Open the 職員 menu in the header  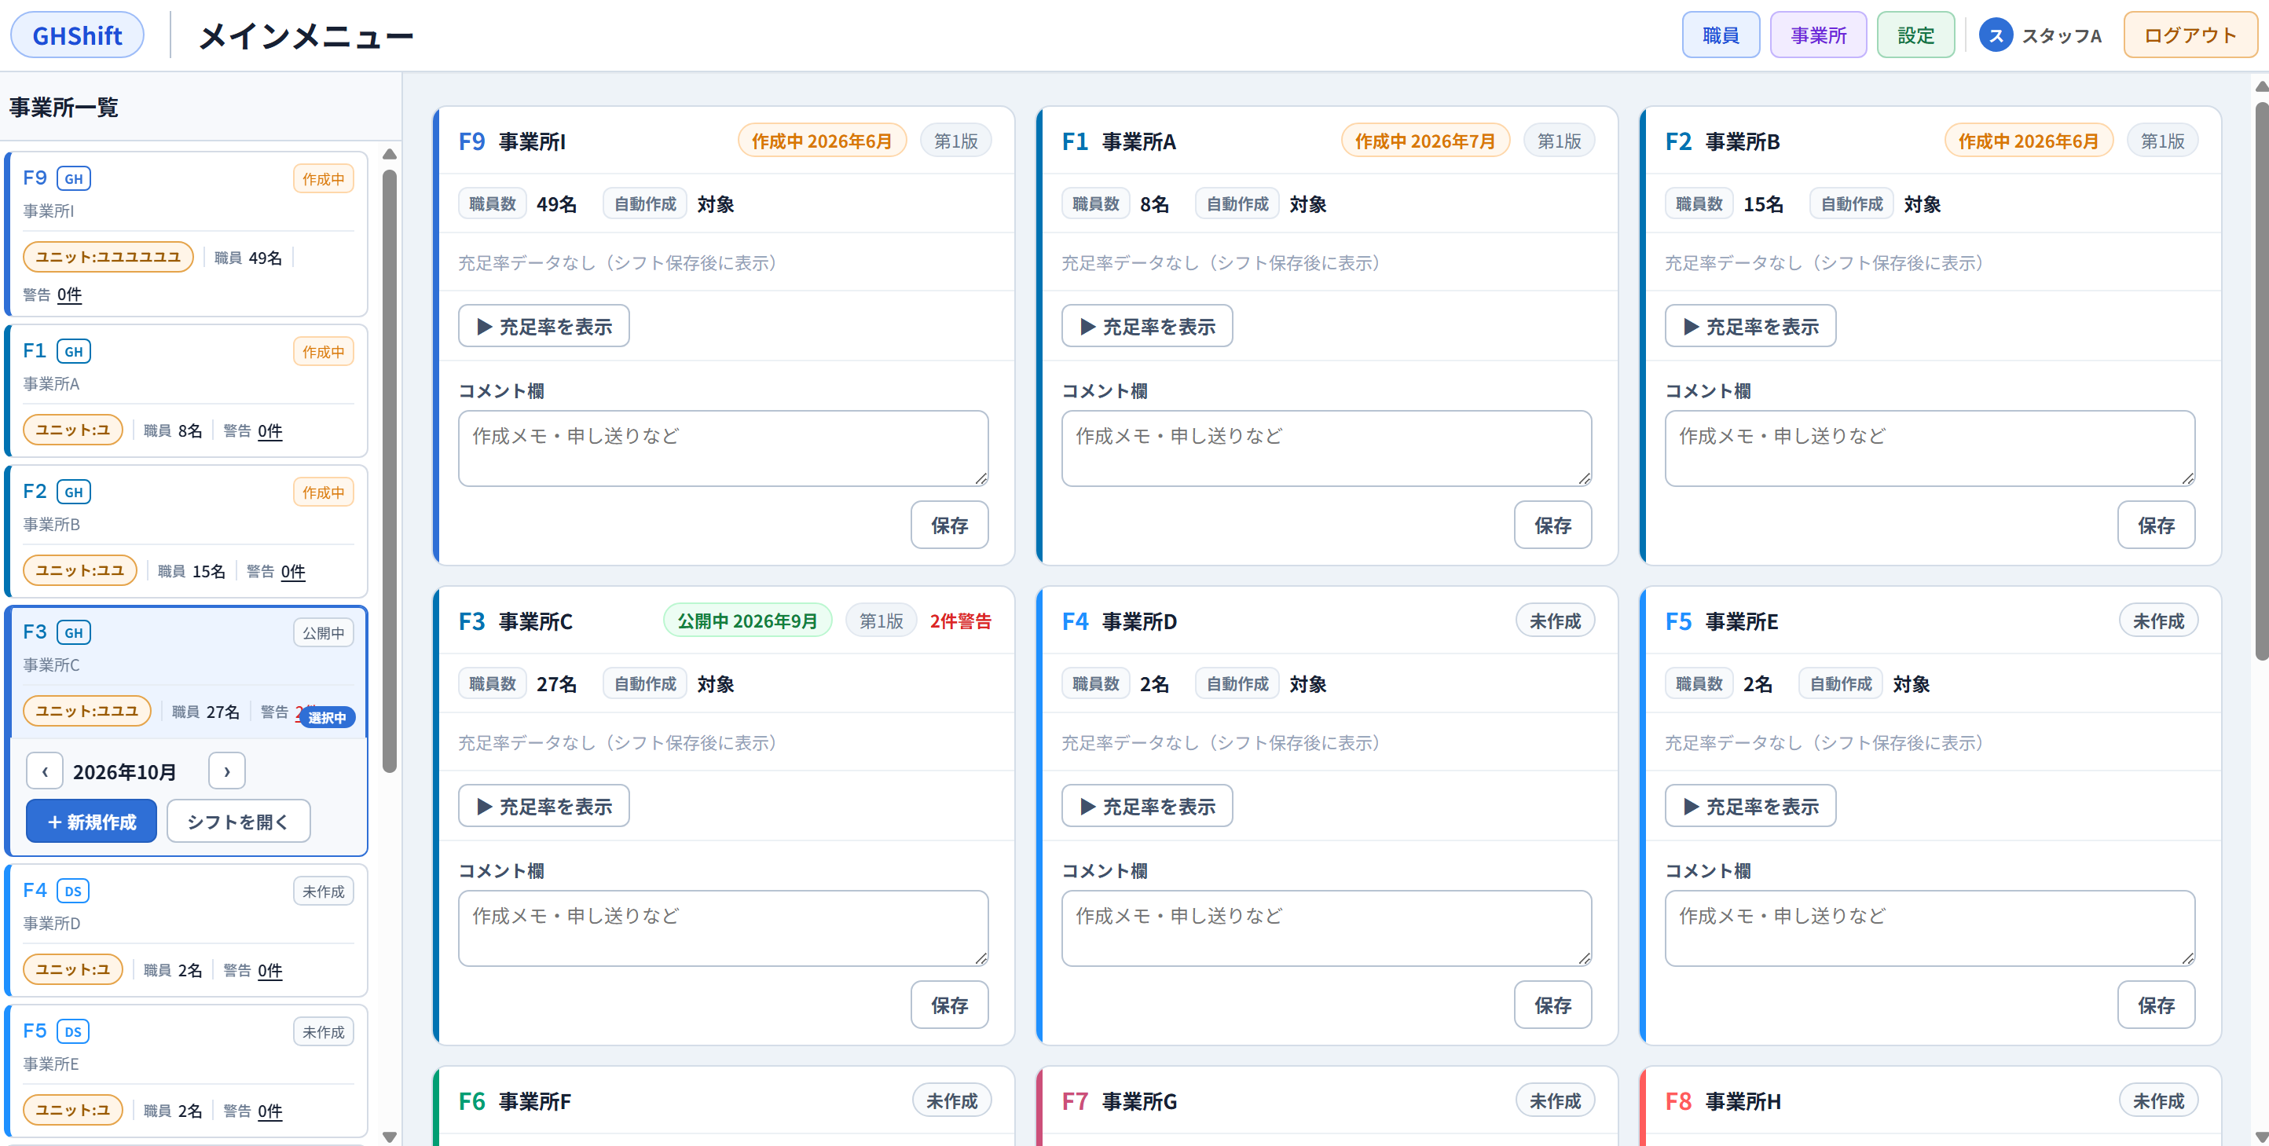tap(1721, 35)
